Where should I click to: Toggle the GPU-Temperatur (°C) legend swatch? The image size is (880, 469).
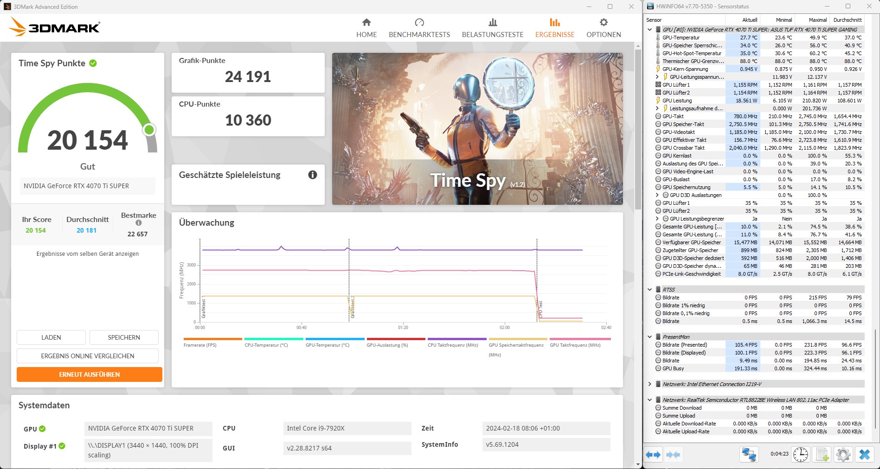pos(335,339)
